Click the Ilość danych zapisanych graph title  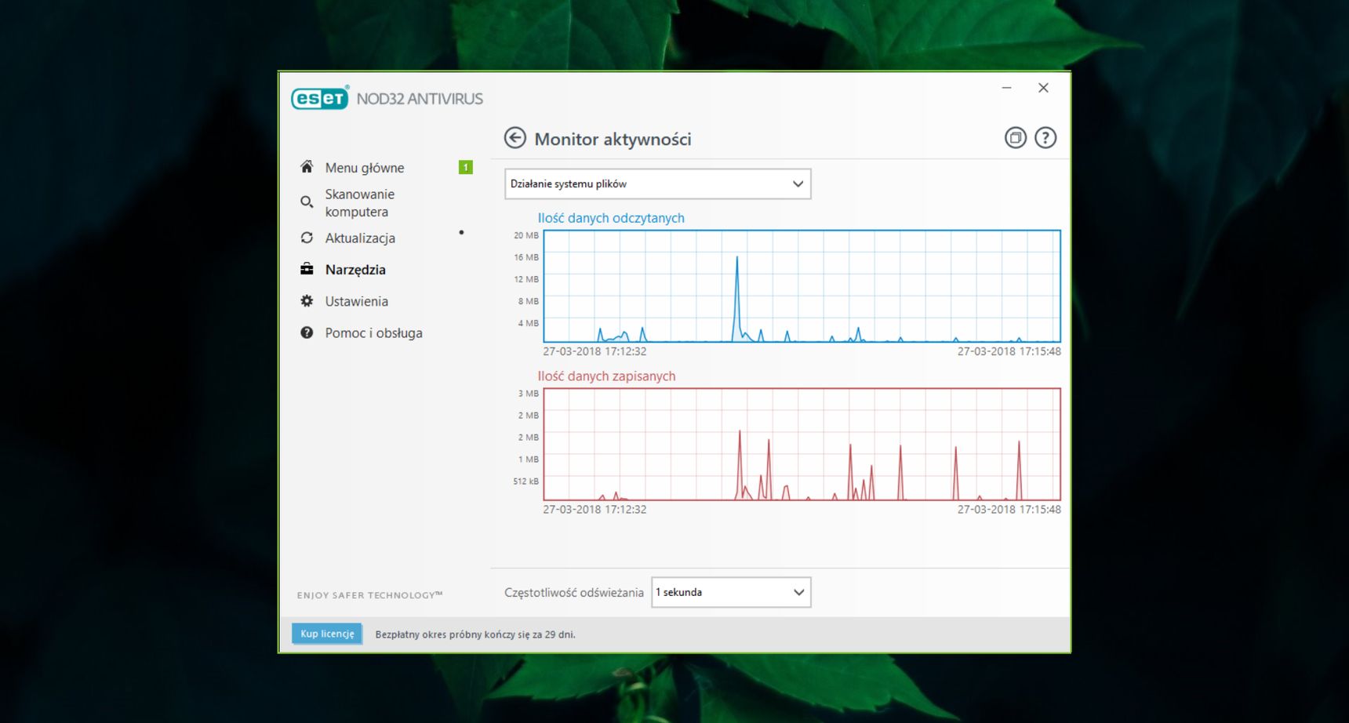pos(606,376)
